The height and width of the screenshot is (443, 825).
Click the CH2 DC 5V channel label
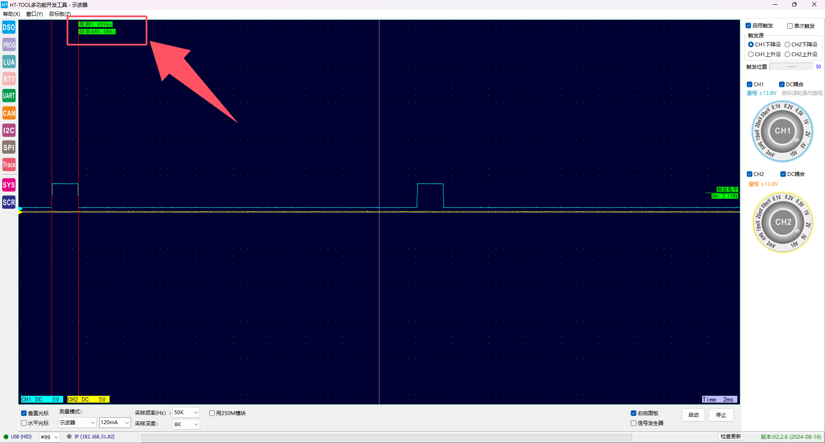pos(89,400)
